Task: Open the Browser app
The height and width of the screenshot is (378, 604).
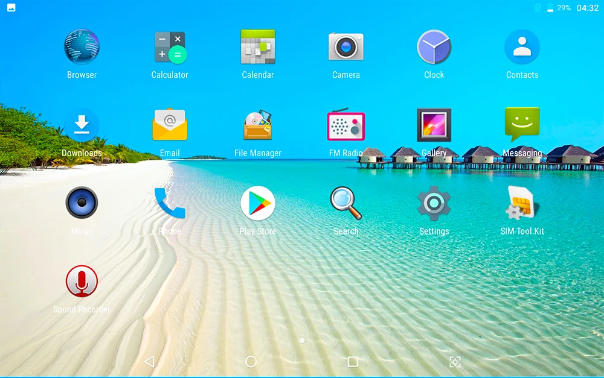Action: (82, 47)
